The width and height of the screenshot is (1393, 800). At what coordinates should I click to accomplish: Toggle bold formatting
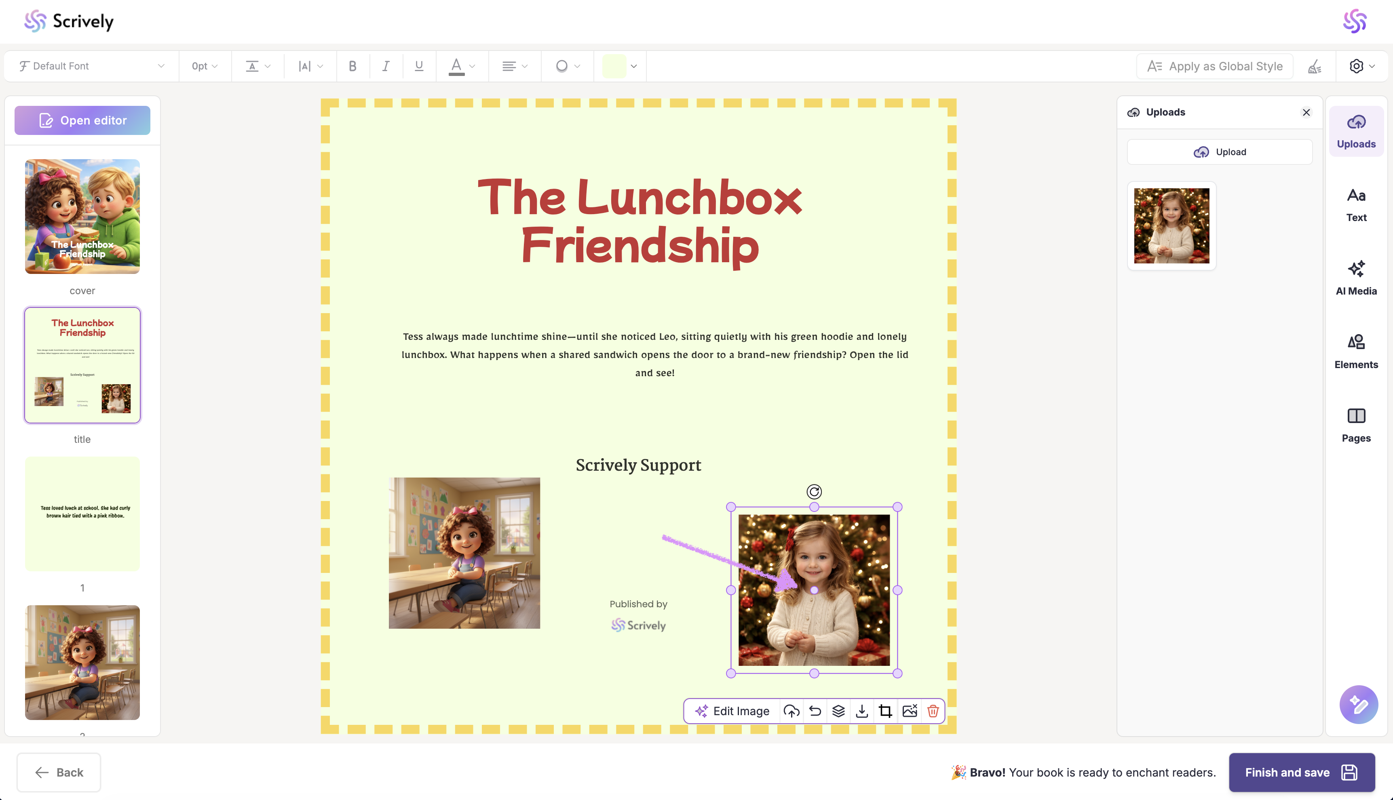[352, 67]
